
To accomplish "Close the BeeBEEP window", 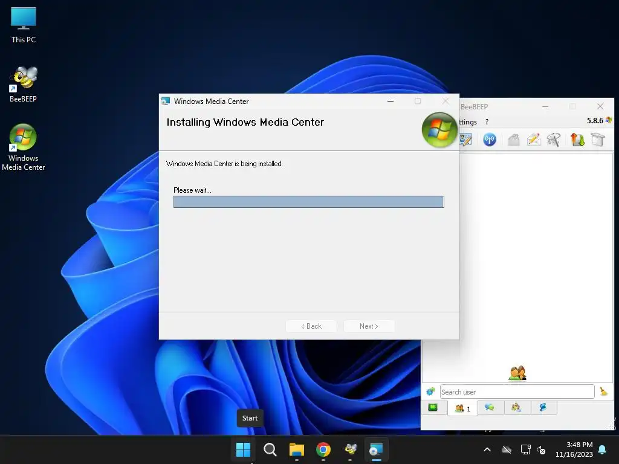I will click(600, 106).
